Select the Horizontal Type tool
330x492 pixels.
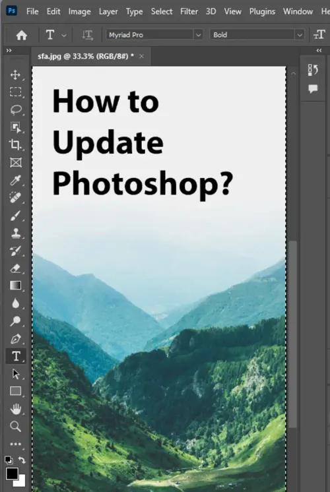pyautogui.click(x=16, y=356)
